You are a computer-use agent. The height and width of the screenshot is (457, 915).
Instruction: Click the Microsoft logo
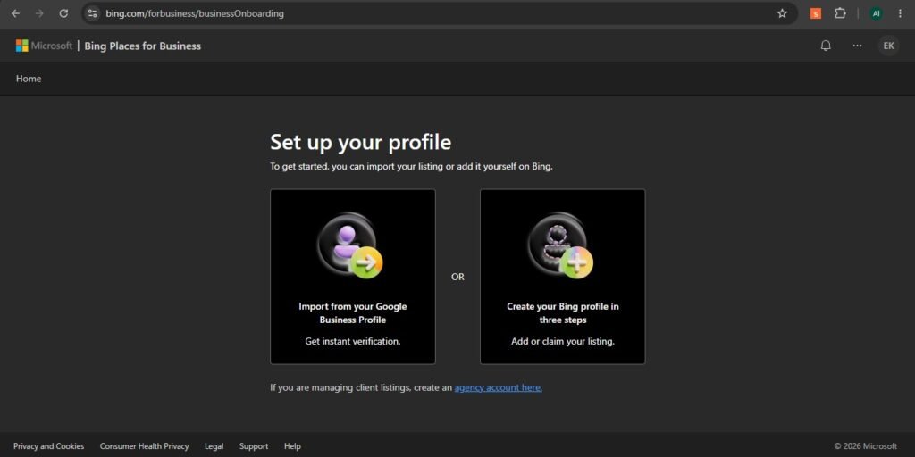tap(44, 46)
